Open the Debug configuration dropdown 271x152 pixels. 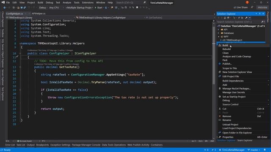tap(43, 8)
